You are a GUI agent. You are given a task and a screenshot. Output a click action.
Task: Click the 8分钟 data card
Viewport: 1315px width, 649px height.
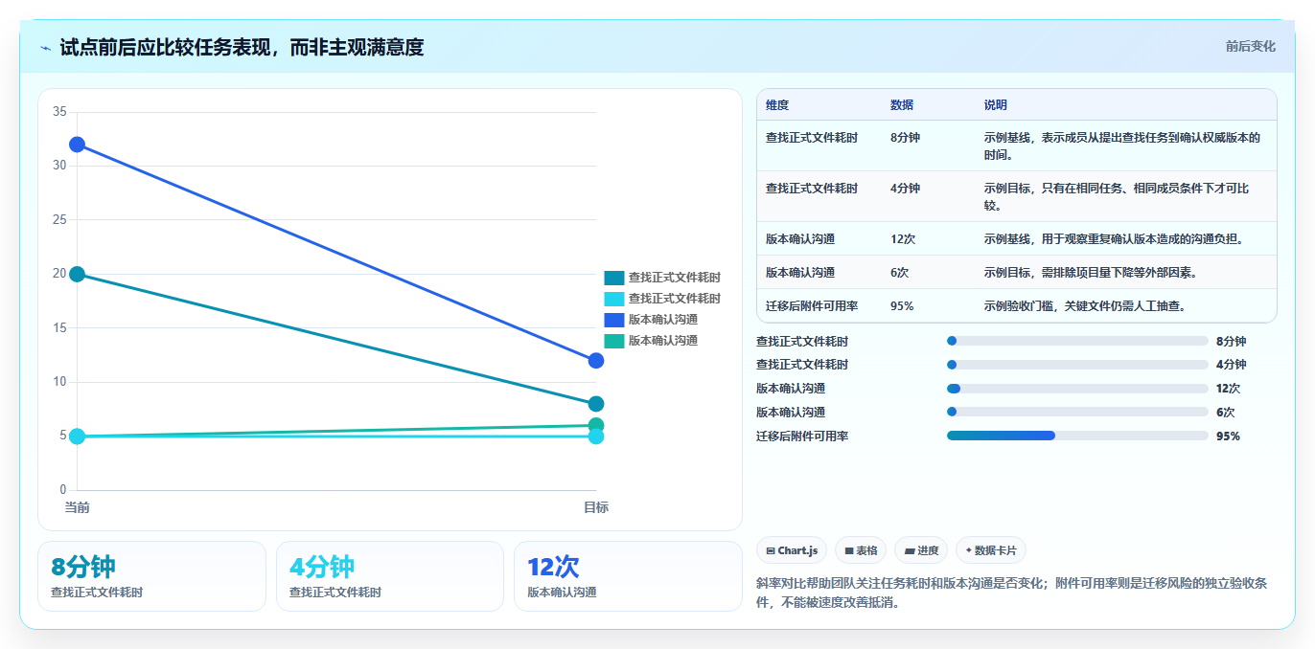pos(151,576)
